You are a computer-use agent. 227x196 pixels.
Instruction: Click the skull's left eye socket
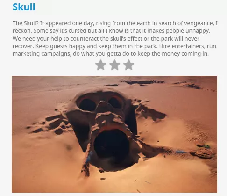point(87,105)
